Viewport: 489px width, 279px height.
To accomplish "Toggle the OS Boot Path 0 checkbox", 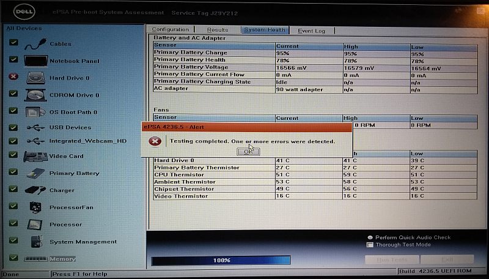I will 13,111.
